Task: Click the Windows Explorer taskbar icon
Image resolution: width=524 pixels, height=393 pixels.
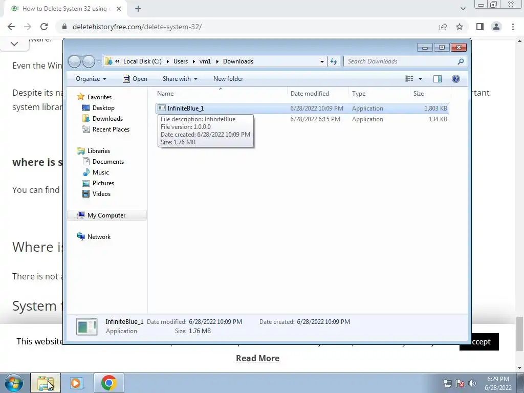Action: pos(46,383)
